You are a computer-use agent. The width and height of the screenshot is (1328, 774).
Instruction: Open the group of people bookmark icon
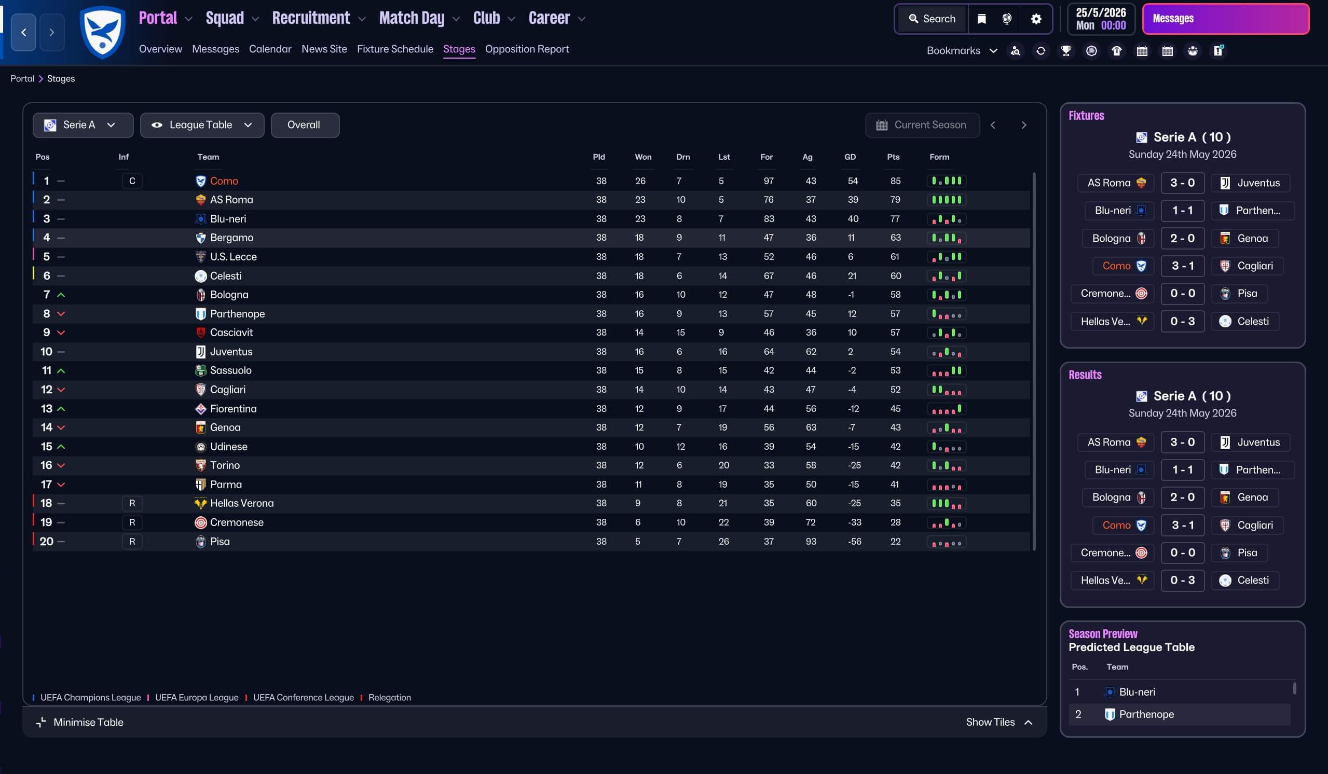pyautogui.click(x=1193, y=51)
